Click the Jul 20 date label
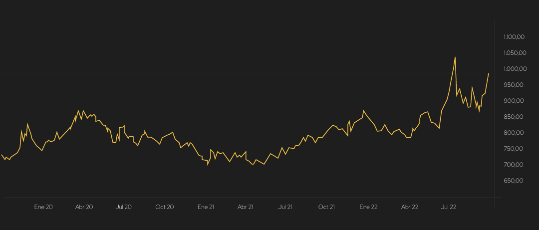Viewport: 539px width, 230px height. click(124, 207)
